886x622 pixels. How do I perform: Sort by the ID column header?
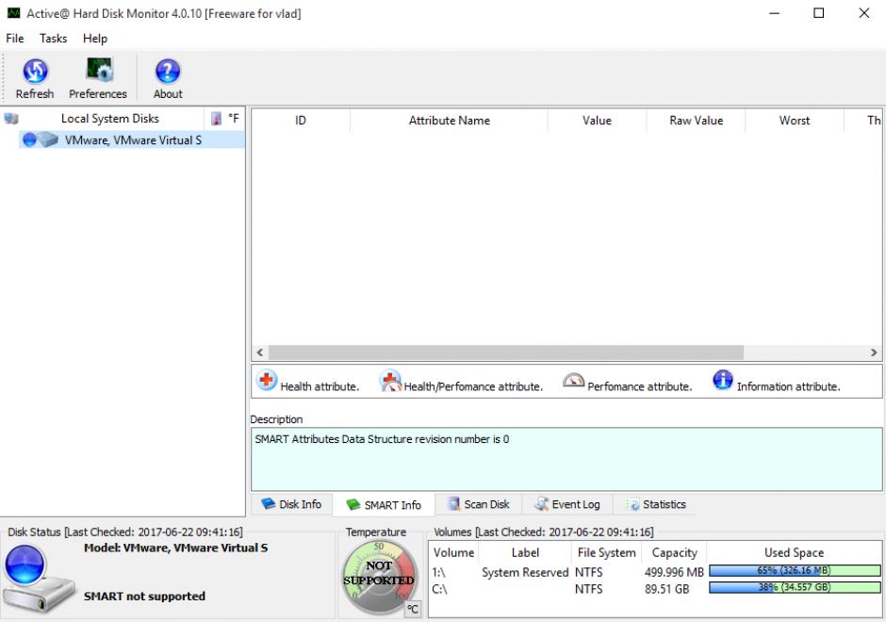(301, 121)
